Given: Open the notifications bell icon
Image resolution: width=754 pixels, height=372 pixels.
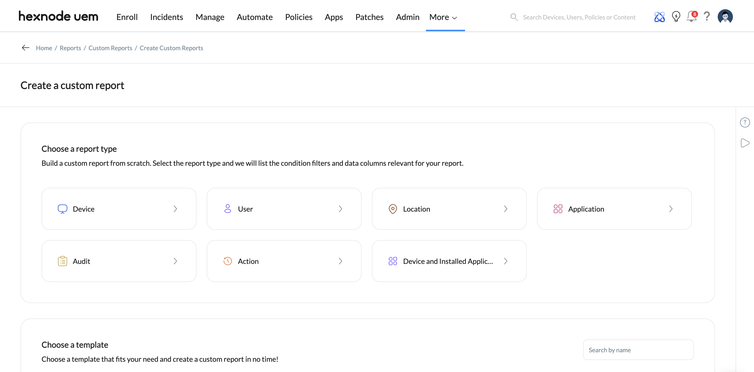Looking at the screenshot, I should pyautogui.click(x=691, y=16).
